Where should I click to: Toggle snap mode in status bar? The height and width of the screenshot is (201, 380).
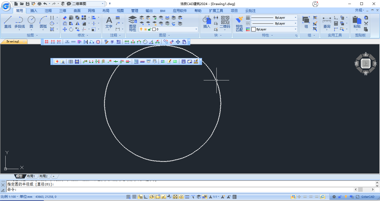coord(128,197)
